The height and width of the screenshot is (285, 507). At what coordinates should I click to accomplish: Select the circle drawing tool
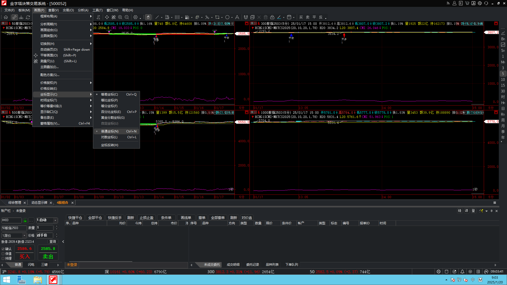(x=227, y=17)
